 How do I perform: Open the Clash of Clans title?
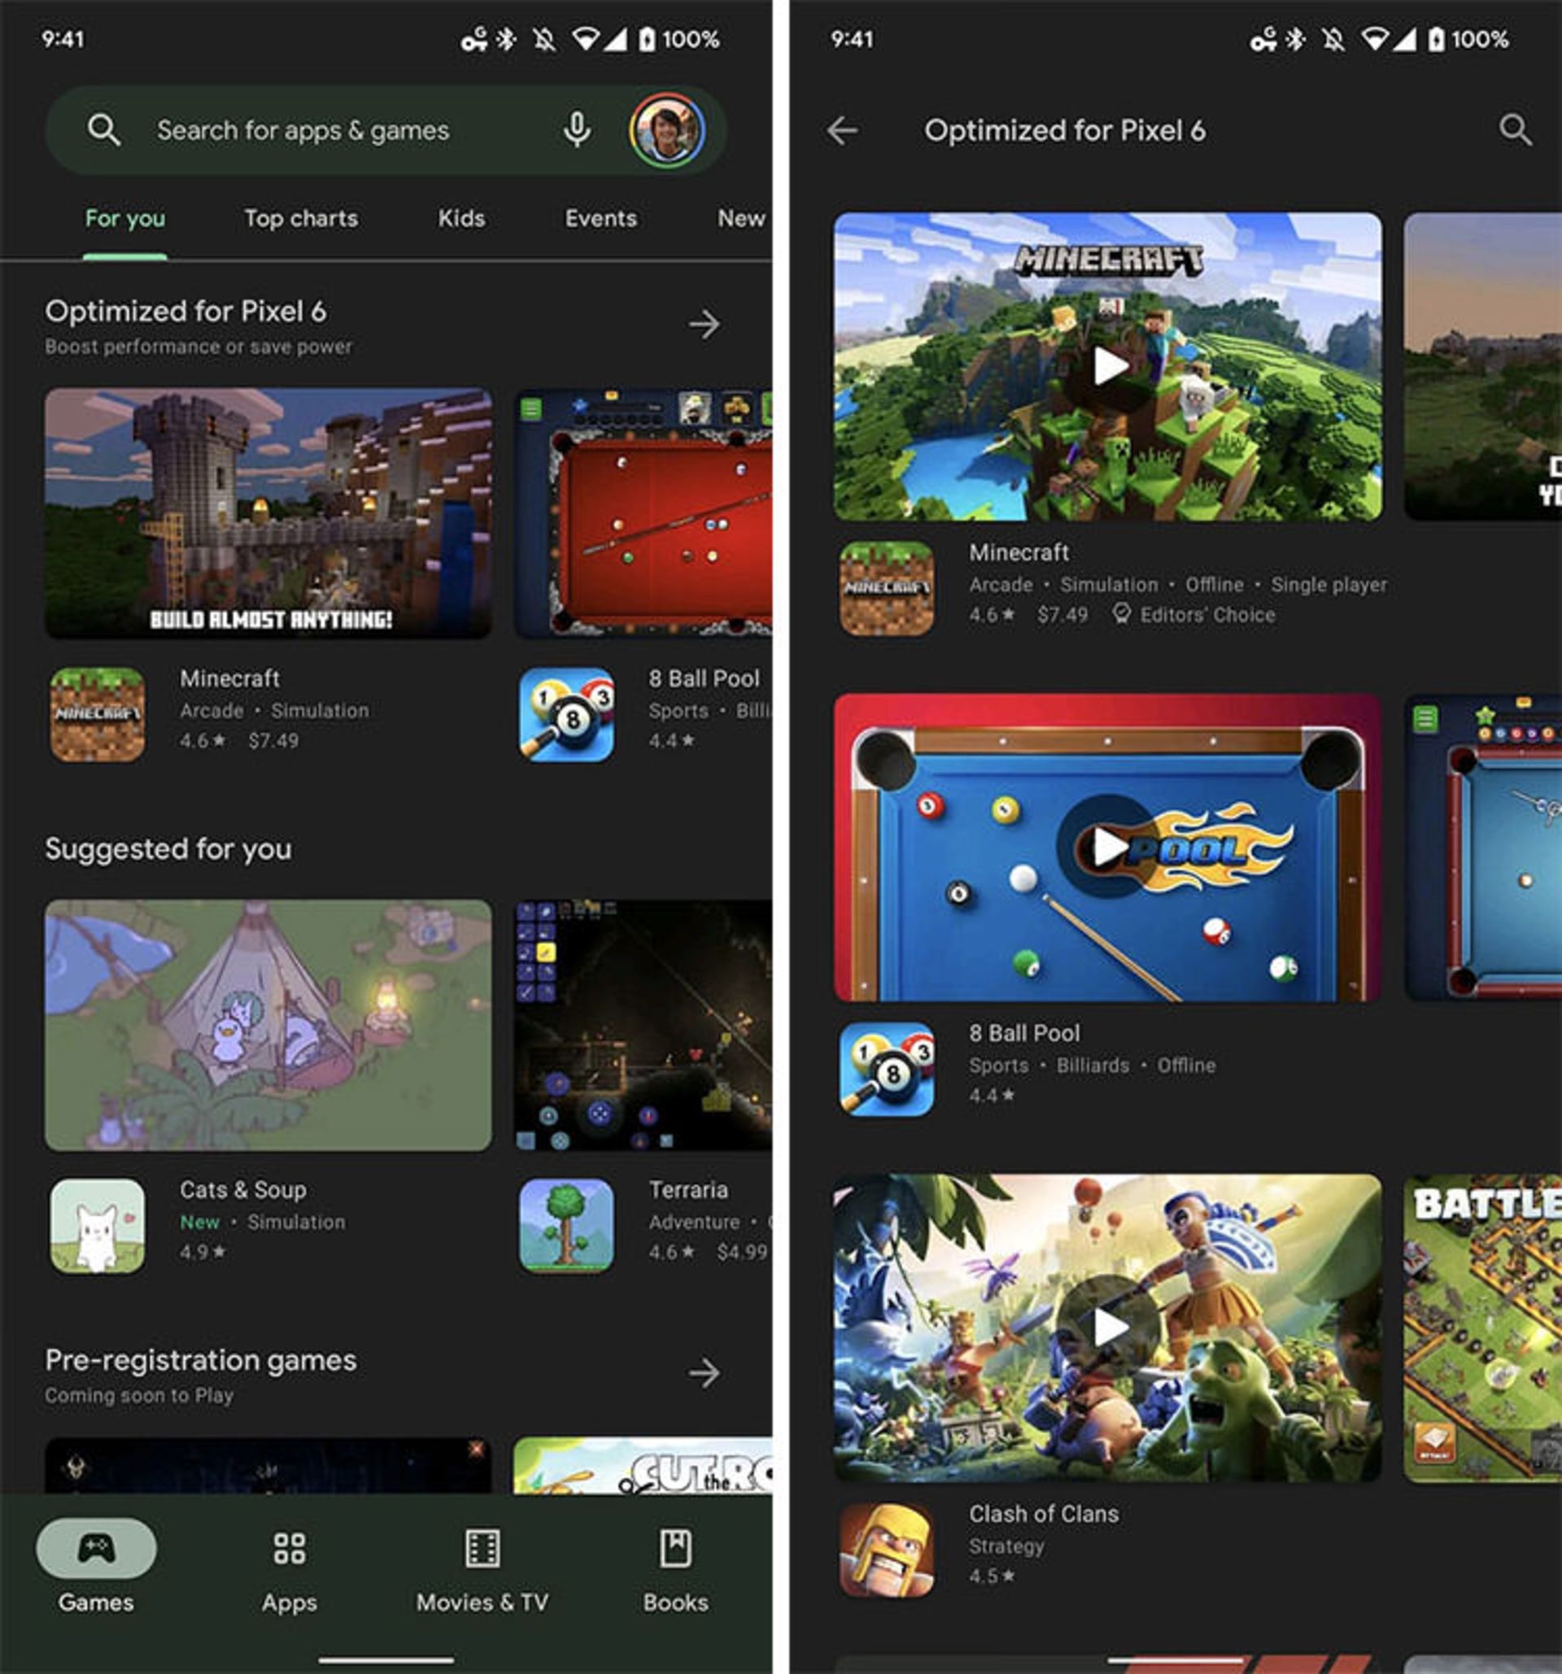[x=1044, y=1514]
